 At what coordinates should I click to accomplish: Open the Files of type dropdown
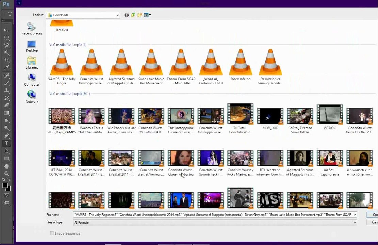tap(355, 222)
